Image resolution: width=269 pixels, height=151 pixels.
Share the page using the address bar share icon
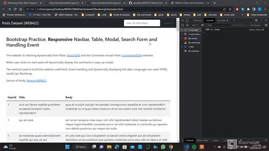coord(224,9)
